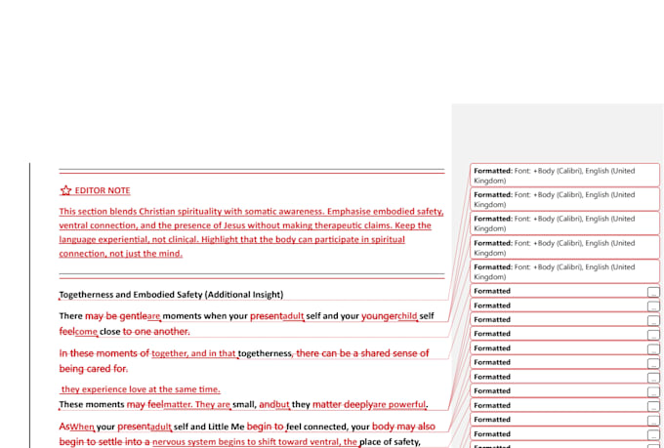Click the deleted phrase "may be gentle"
Viewport: 664px width, 448px height.
[116, 316]
